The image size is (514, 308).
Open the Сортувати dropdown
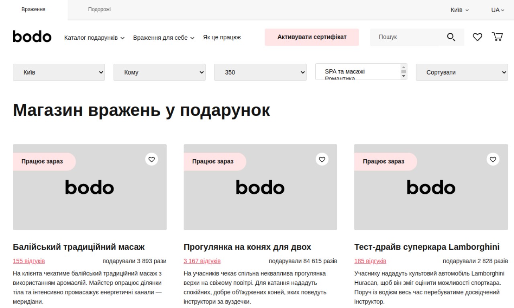pos(462,72)
